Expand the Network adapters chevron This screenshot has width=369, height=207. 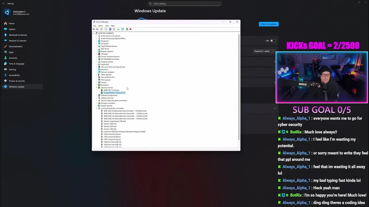click(x=96, y=72)
